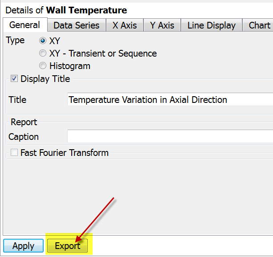Go to the Line Display tab
Viewport: 273px width, 257px height.
[x=212, y=25]
